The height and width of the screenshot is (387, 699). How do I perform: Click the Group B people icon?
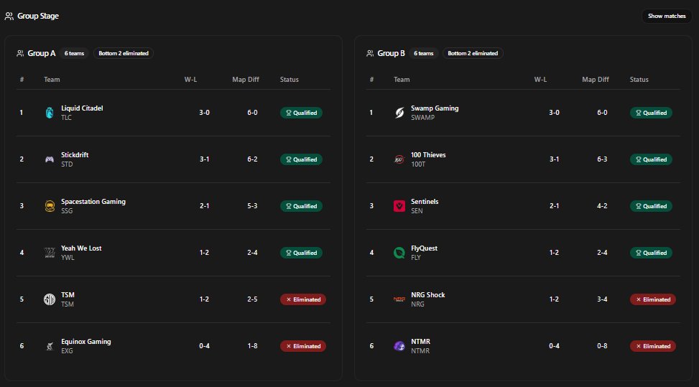click(x=370, y=53)
